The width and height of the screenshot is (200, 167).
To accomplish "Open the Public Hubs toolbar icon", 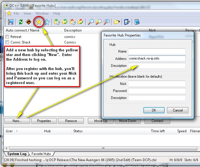I will 11,22.
